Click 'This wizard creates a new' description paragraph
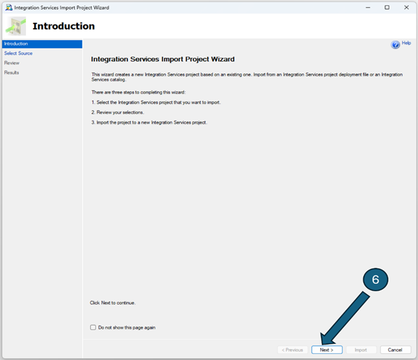The image size is (418, 360). coord(247,77)
